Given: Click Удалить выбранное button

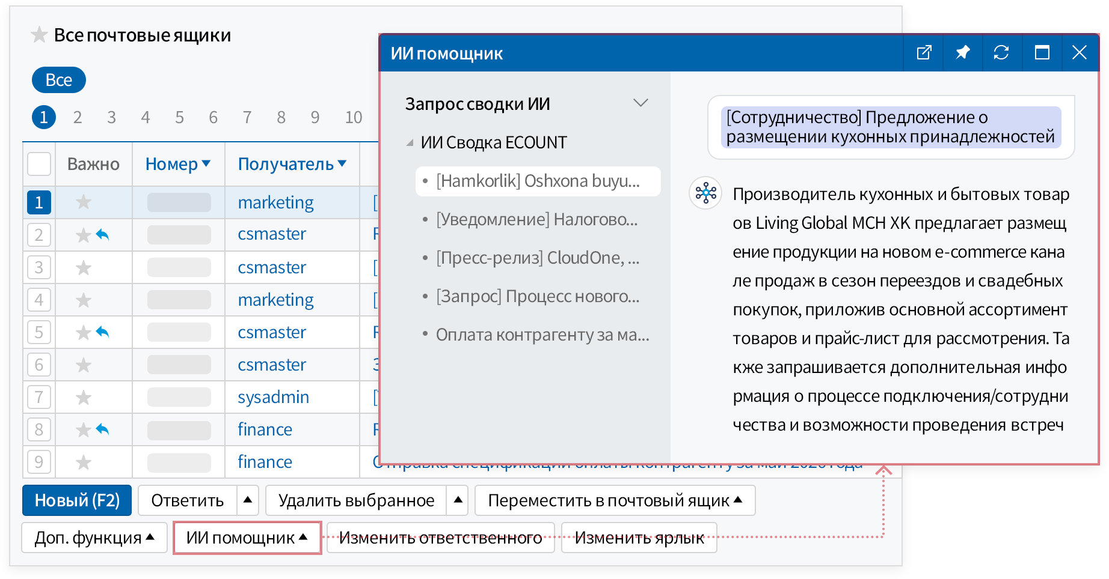Looking at the screenshot, I should [356, 500].
